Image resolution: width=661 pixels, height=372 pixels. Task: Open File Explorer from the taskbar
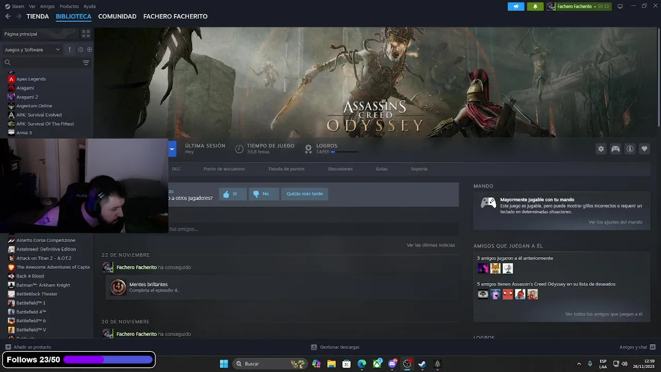click(x=331, y=364)
